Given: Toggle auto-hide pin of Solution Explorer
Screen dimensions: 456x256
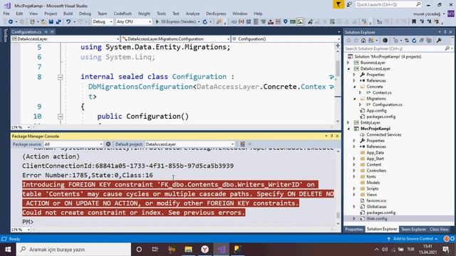Looking at the screenshot, I should point(445,32).
